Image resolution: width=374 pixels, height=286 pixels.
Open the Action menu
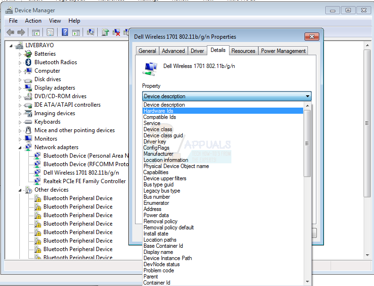33,21
